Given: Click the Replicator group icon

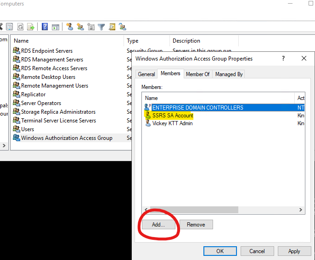Looking at the screenshot, I should pos(17,94).
